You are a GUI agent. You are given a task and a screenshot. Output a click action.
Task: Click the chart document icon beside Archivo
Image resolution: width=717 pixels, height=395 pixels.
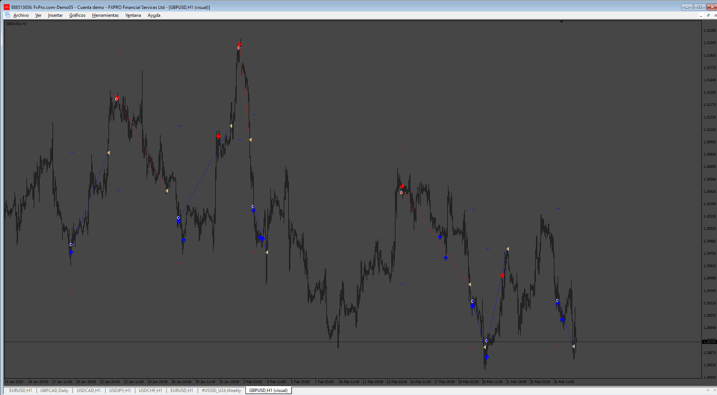click(x=7, y=15)
